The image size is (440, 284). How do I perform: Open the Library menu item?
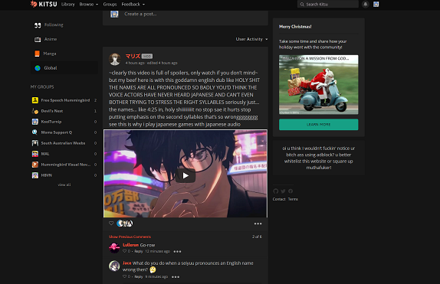tap(68, 4)
